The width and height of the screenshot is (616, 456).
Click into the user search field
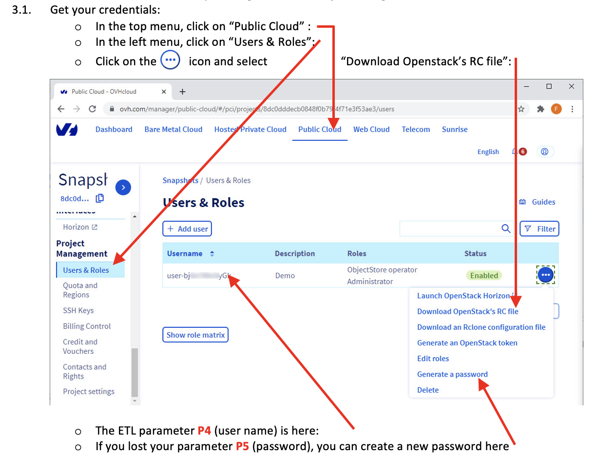(448, 228)
